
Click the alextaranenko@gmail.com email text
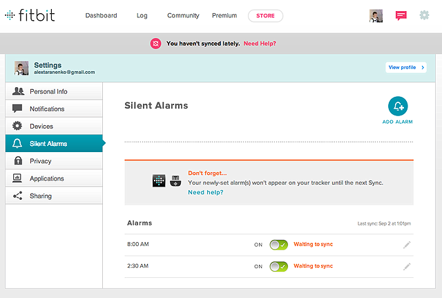pyautogui.click(x=64, y=72)
